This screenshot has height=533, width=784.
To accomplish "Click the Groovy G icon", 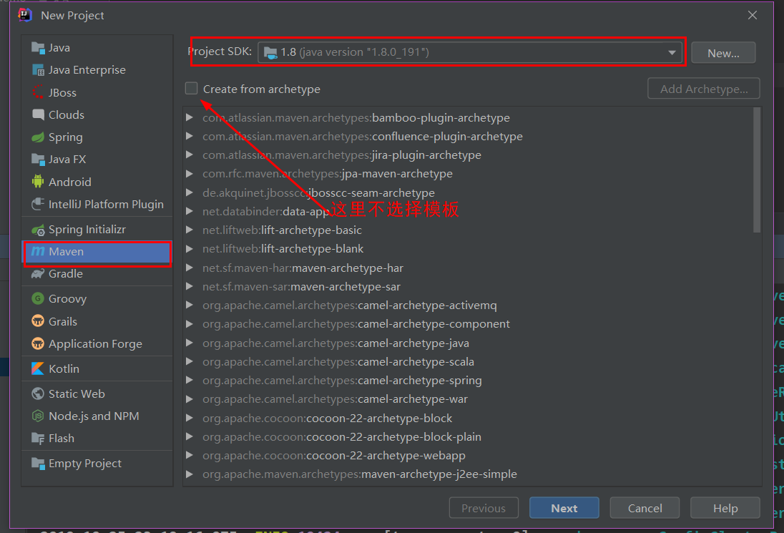I will click(x=38, y=298).
